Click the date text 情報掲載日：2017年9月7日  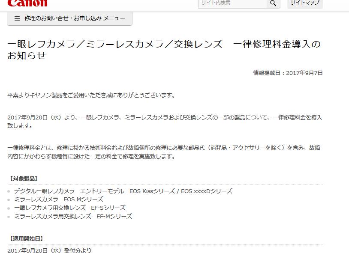[288, 73]
